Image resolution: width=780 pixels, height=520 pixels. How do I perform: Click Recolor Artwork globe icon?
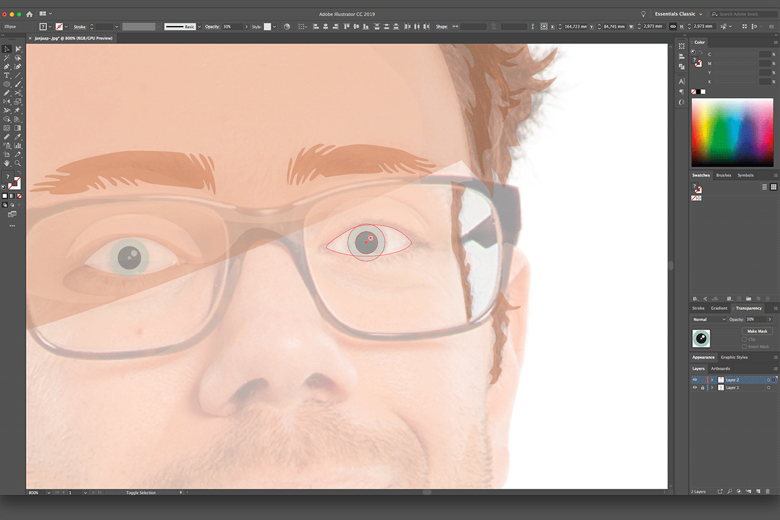click(287, 27)
